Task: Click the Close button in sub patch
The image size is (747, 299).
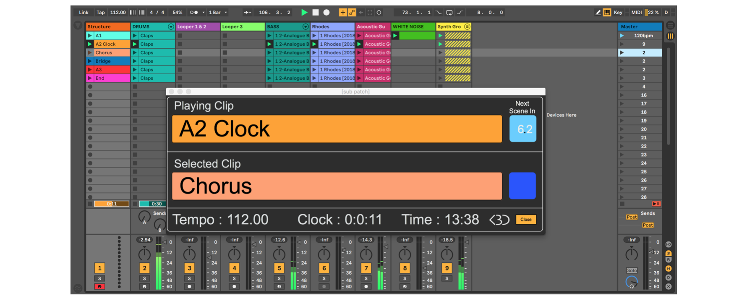Action: point(526,219)
